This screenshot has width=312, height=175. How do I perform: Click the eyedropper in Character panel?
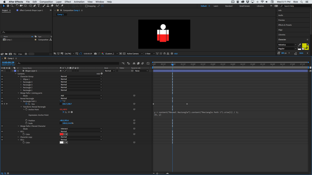[x=299, y=45]
